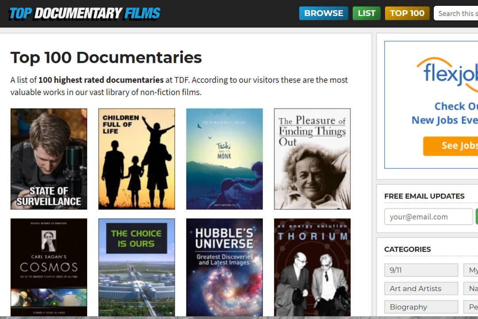Open The Choice Is Ours poster
Viewport: 478px width, 319px height.
point(137,267)
